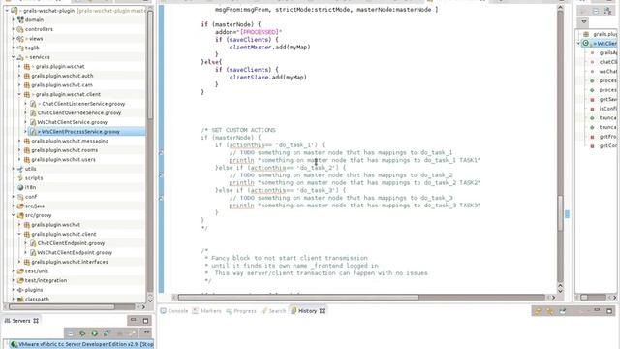Select the VMware vFabric tc Server entry
This screenshot has width=620, height=349.
pos(81,344)
